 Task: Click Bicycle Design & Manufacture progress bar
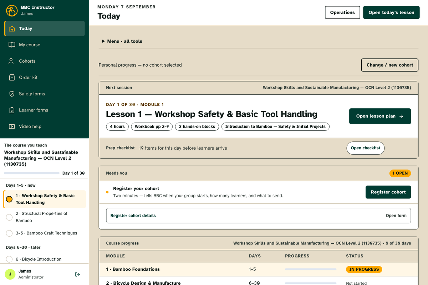click(x=311, y=283)
